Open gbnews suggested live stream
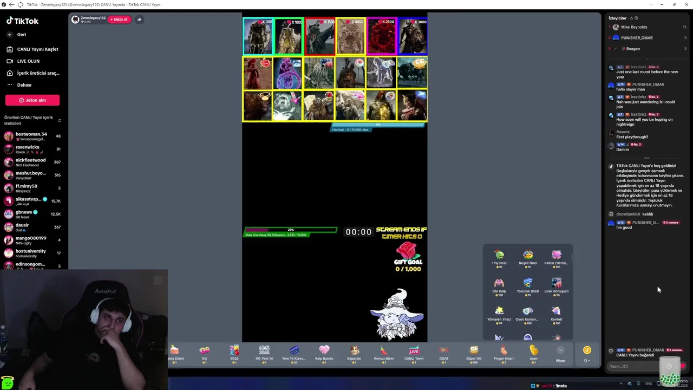693x390 pixels. (32, 214)
